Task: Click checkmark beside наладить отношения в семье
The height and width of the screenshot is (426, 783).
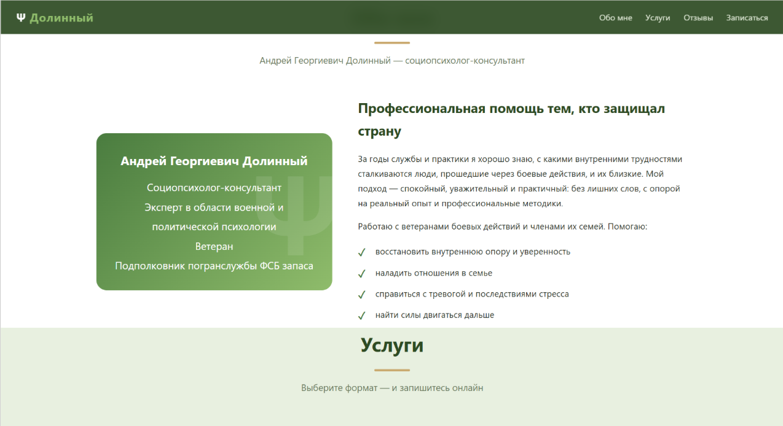Action: tap(362, 274)
